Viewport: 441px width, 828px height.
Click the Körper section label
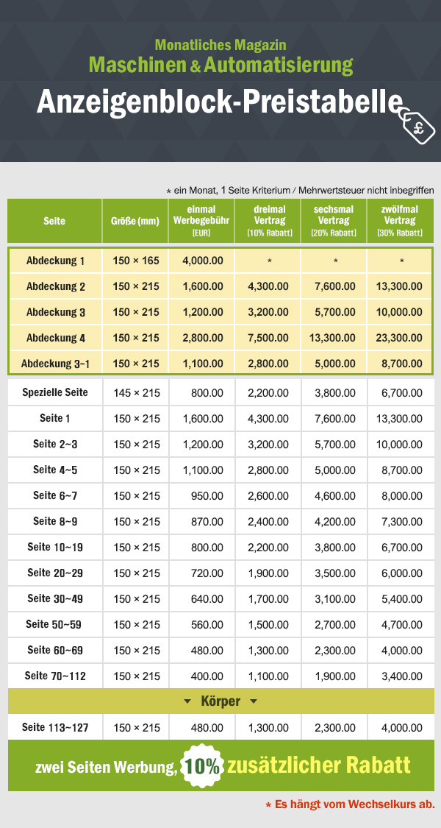[x=220, y=701]
